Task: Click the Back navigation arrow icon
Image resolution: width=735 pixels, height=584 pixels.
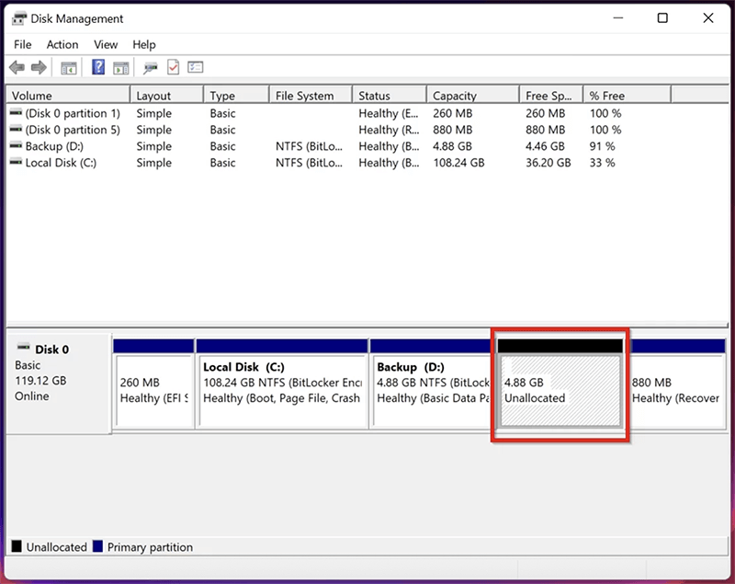Action: point(17,66)
